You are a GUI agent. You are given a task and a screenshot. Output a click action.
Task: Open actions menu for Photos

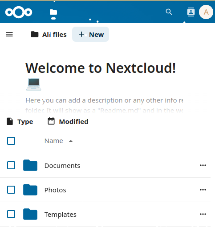point(203,190)
